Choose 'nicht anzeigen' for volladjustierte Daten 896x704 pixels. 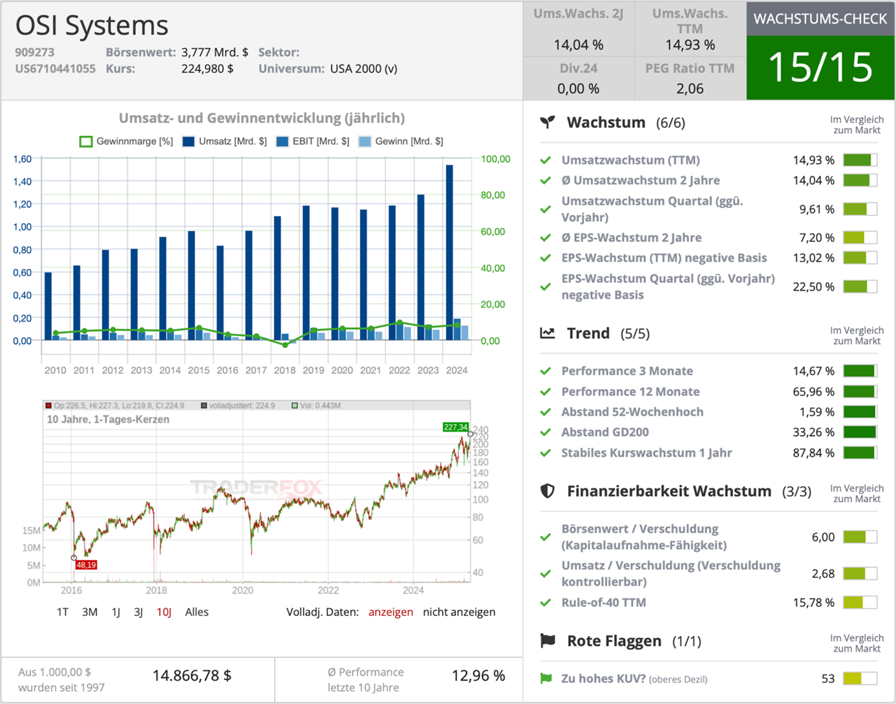(x=459, y=612)
